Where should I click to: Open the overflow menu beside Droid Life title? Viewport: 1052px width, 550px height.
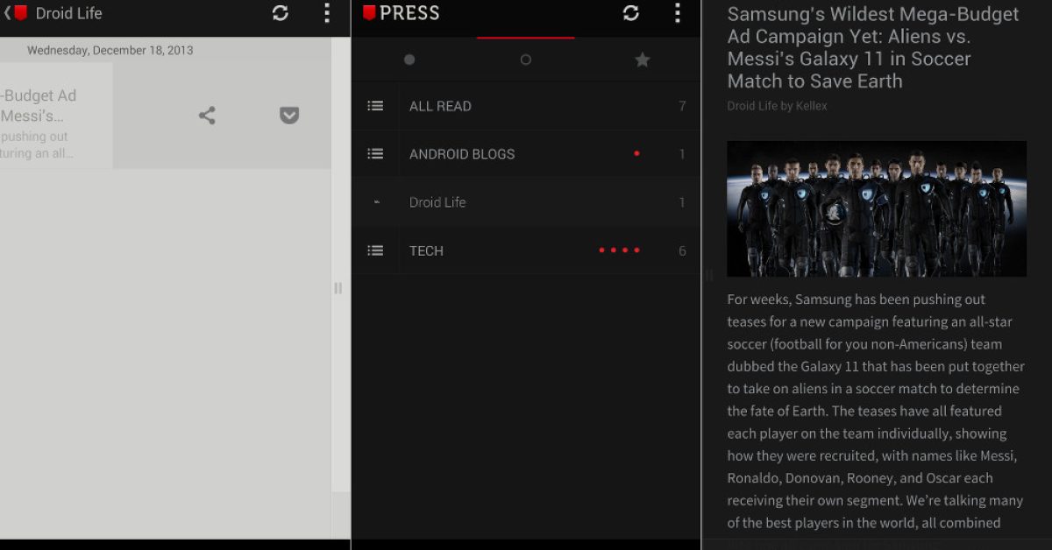[x=327, y=13]
